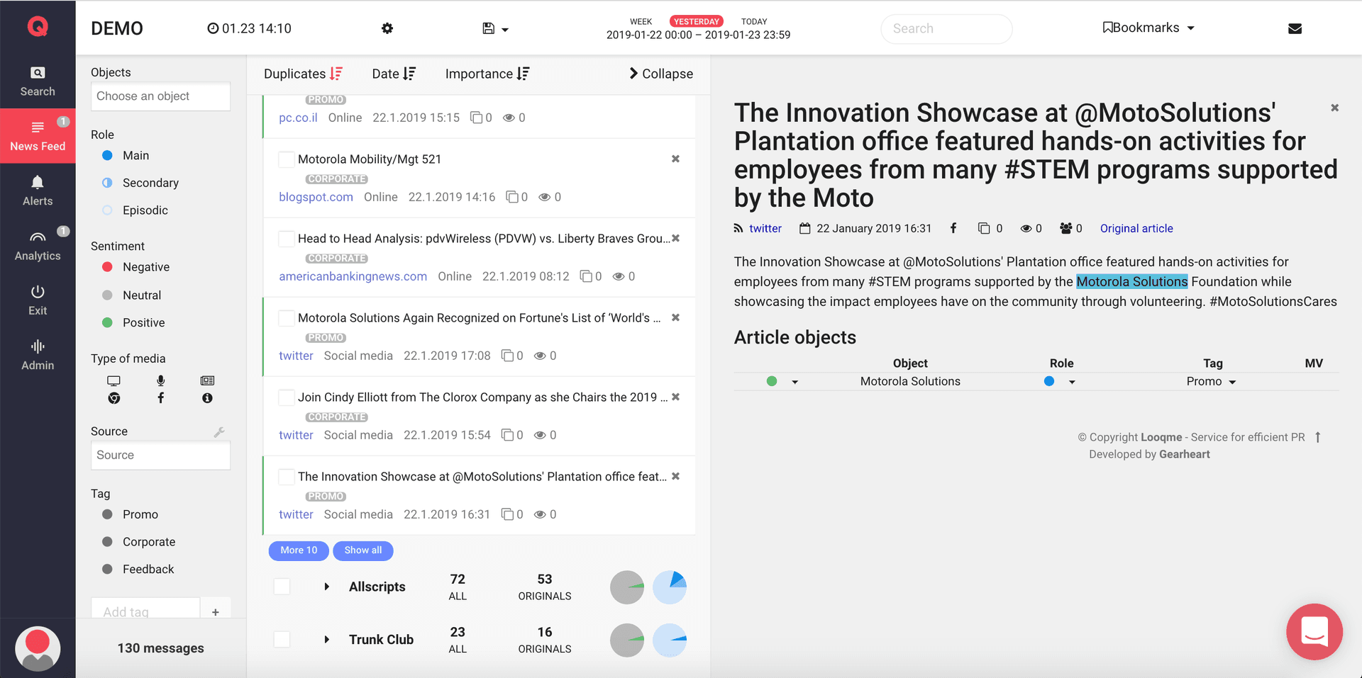Expand the Allscripts group
Viewport: 1362px width, 678px height.
pos(326,587)
